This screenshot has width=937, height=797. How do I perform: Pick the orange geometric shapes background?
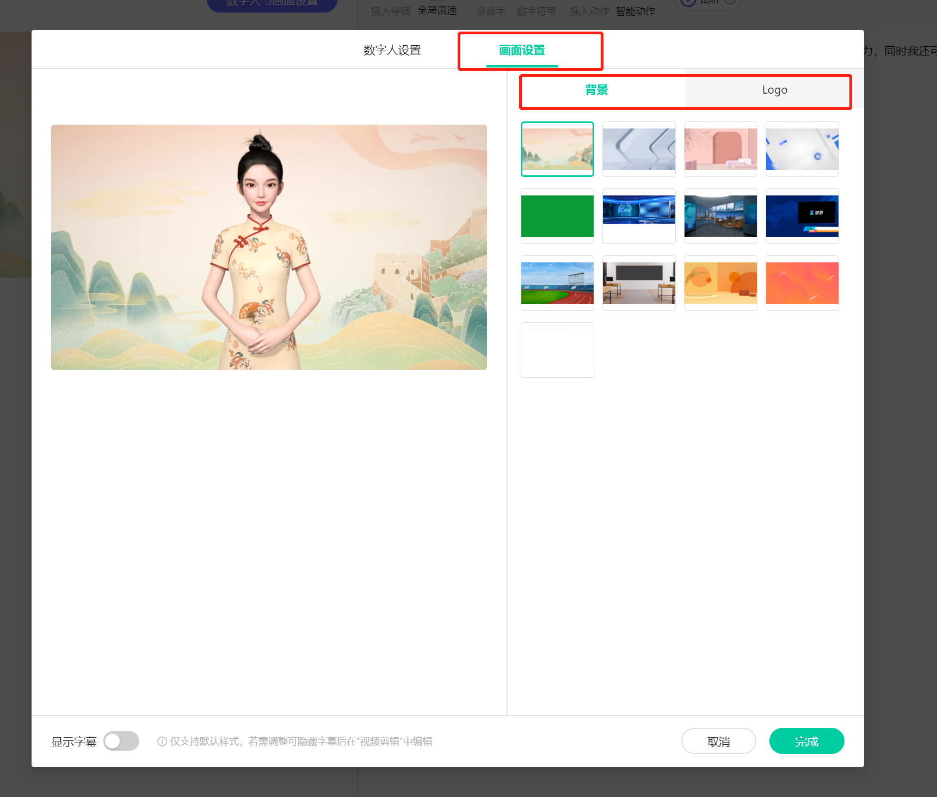(x=720, y=283)
